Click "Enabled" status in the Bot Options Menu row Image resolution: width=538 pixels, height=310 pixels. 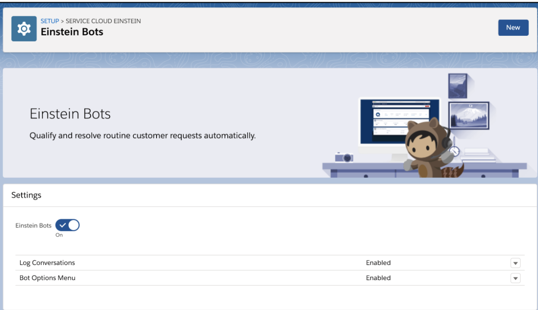point(378,278)
